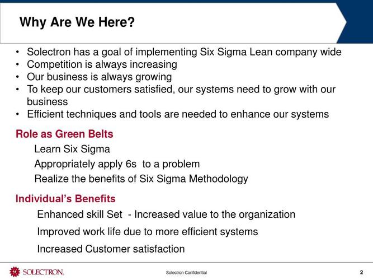This screenshot has height=280, width=373.
Task: Click "Increased Customer satisfaction" text
Action: [x=111, y=249]
